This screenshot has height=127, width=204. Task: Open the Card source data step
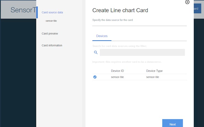52,12
